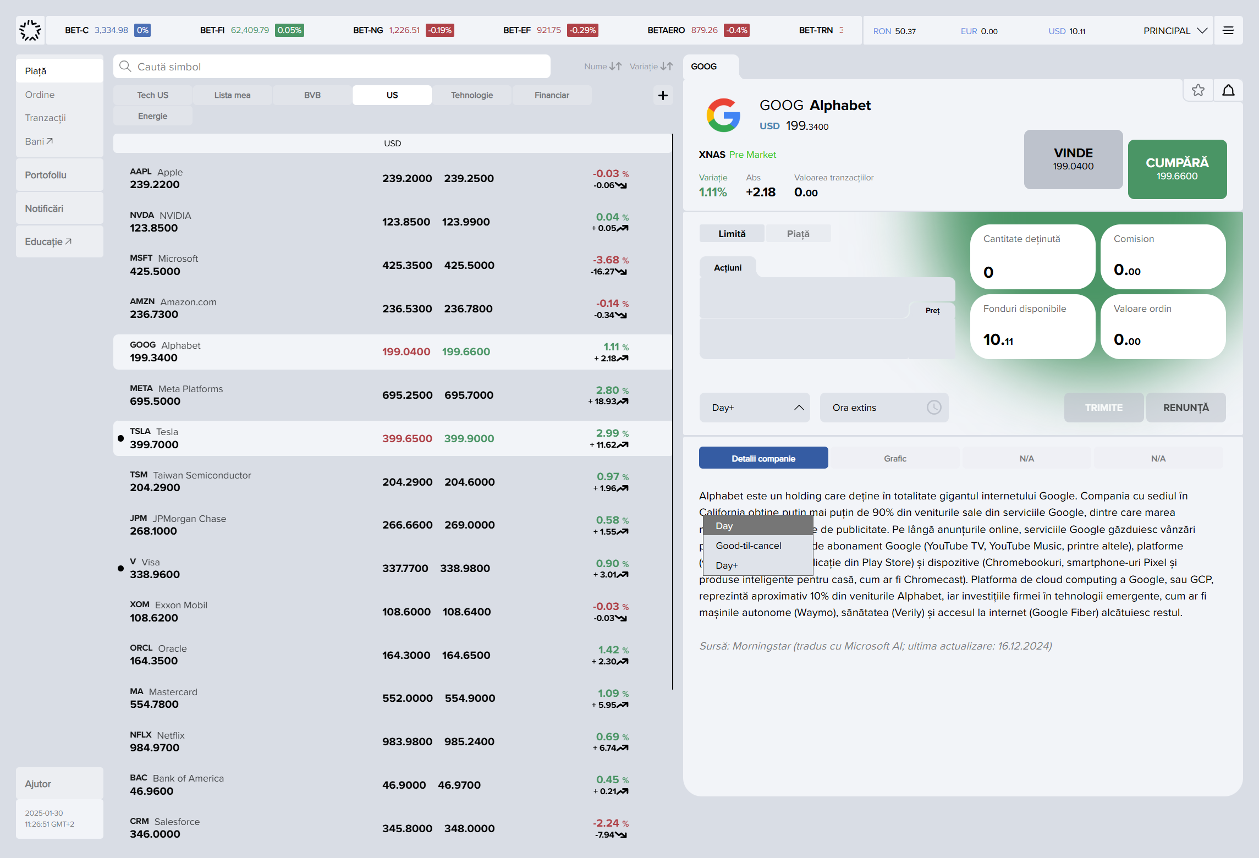Click CUMPĂRĂ buy button

pyautogui.click(x=1177, y=169)
